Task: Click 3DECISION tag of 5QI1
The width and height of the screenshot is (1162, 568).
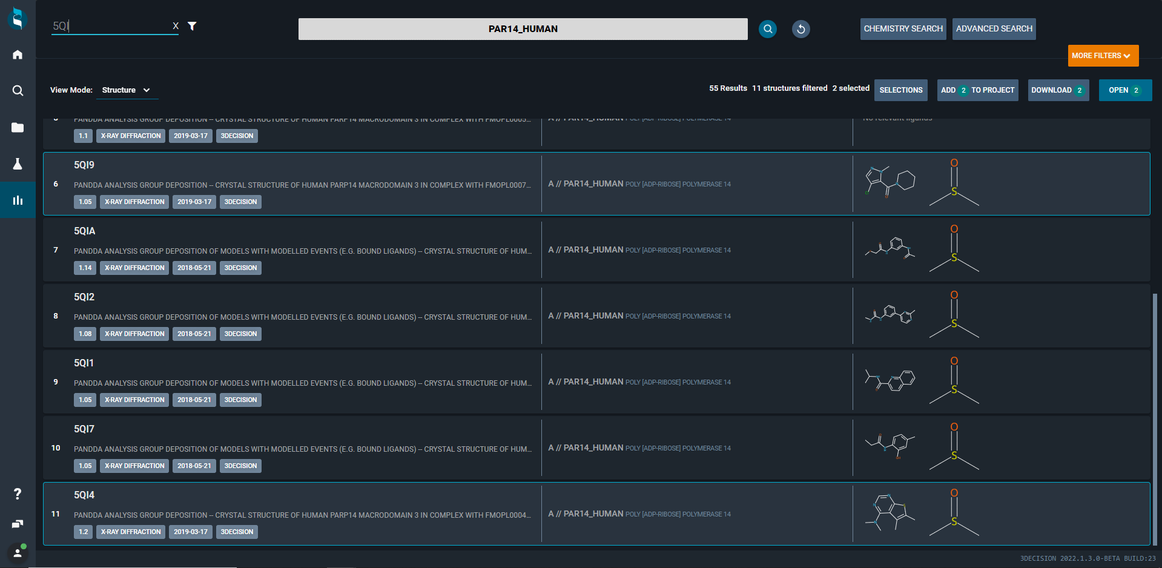Action: click(x=240, y=400)
